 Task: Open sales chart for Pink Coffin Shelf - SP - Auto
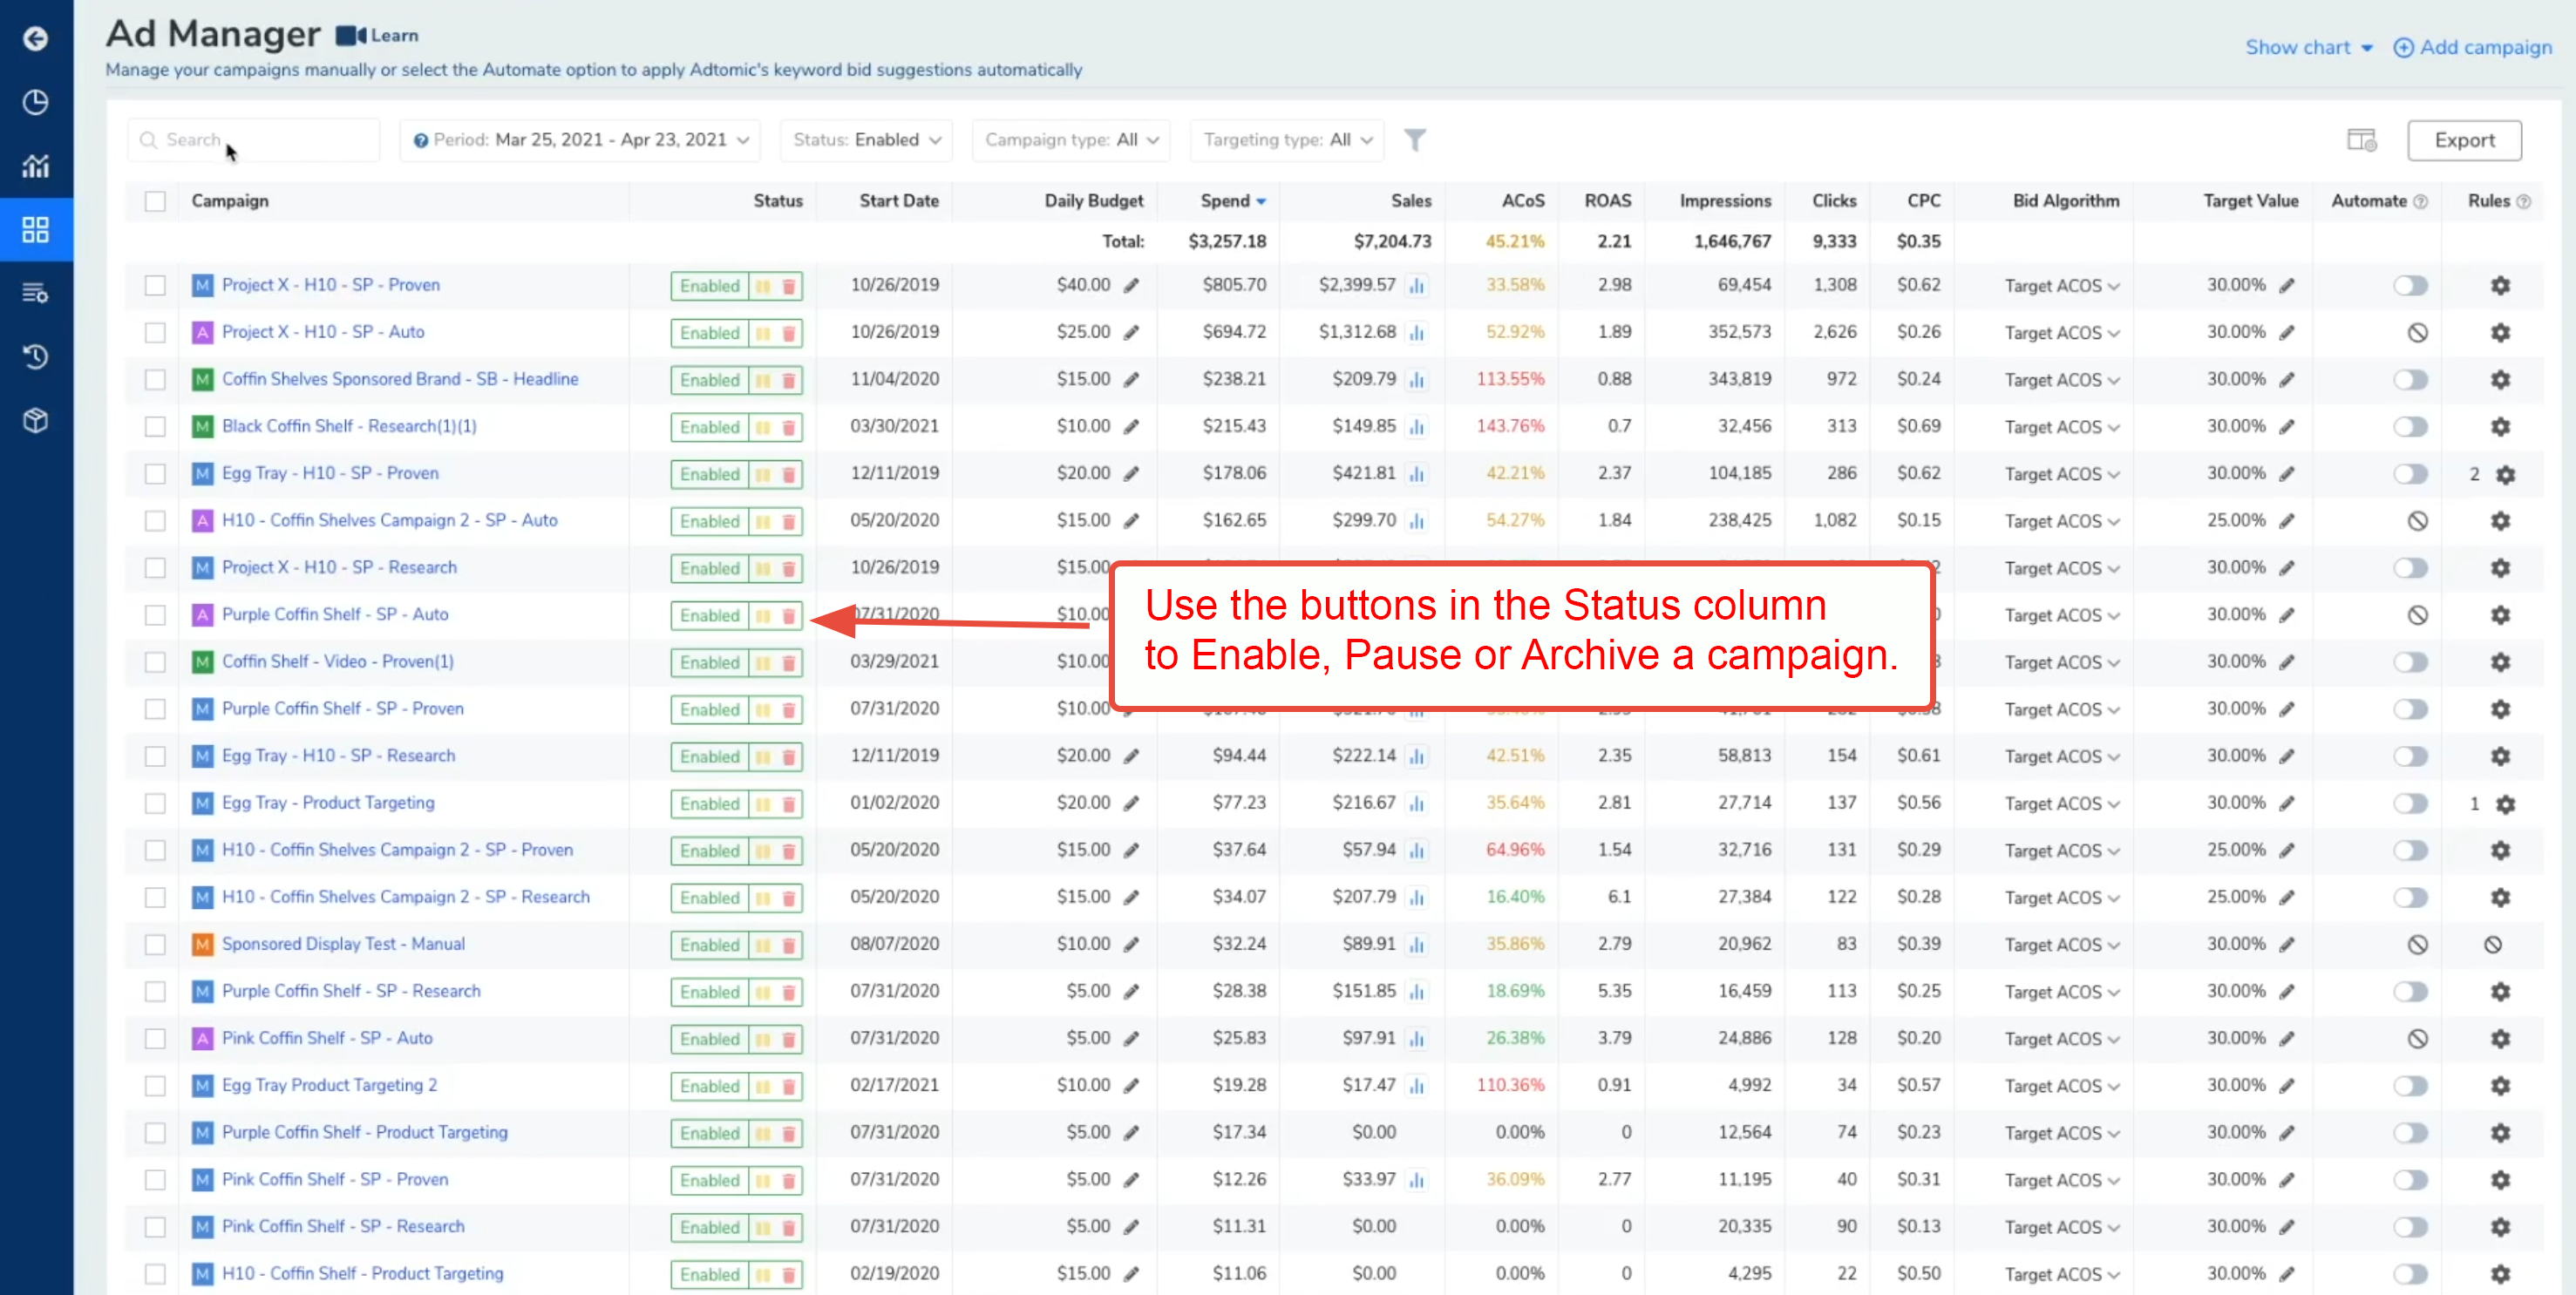click(1416, 1039)
